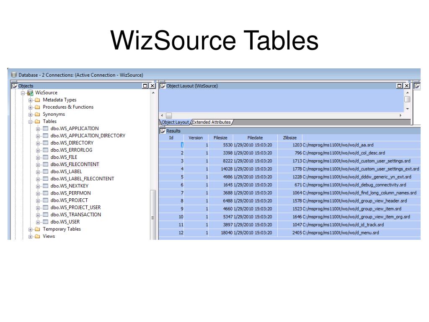Click the Object Layout scroll right arrow
The width and height of the screenshot is (429, 322).
click(400, 116)
